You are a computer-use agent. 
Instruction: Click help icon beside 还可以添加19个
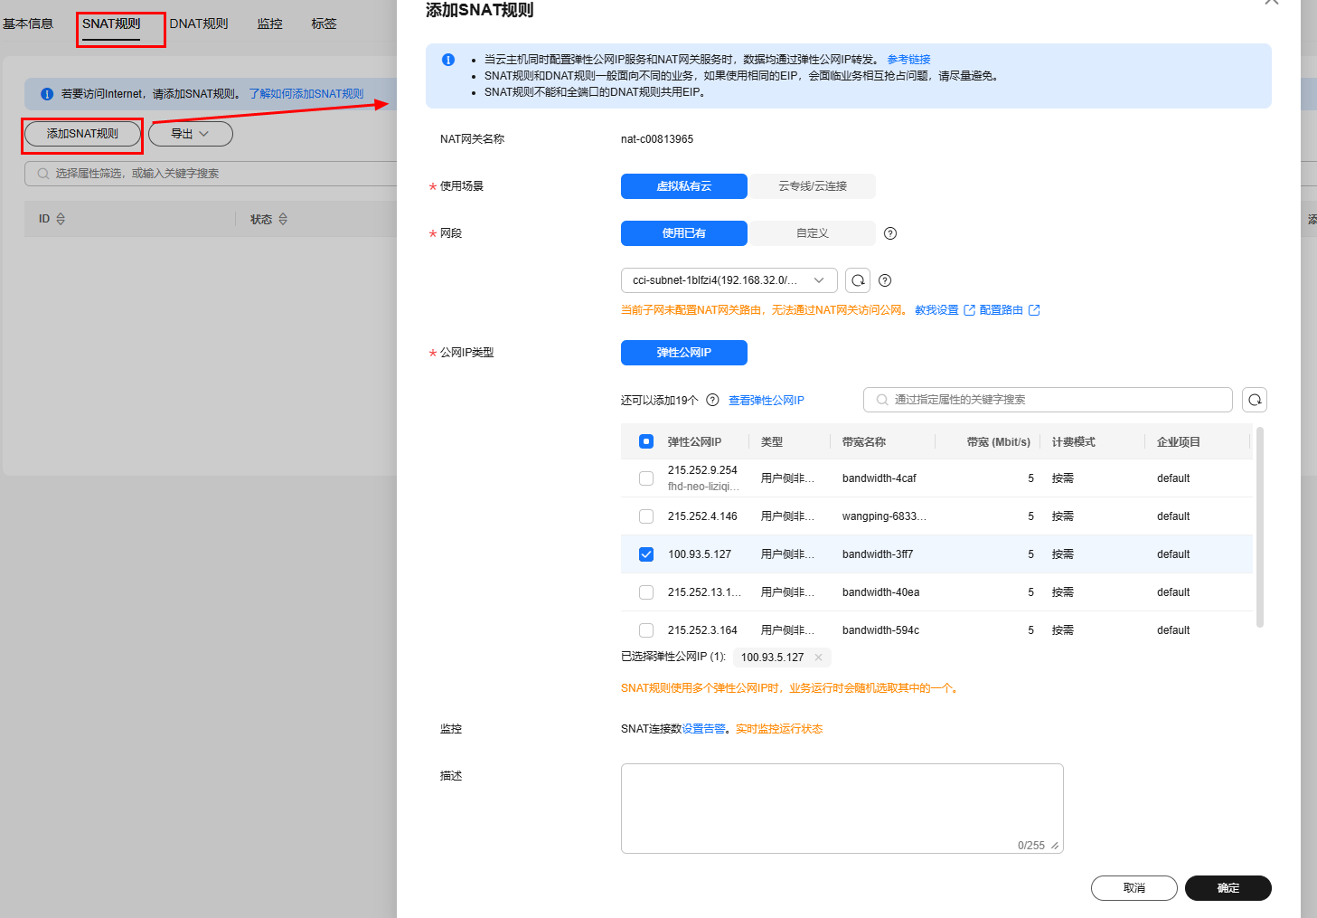coord(712,400)
